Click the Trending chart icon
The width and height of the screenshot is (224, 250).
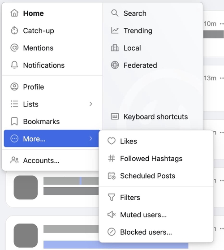click(115, 30)
